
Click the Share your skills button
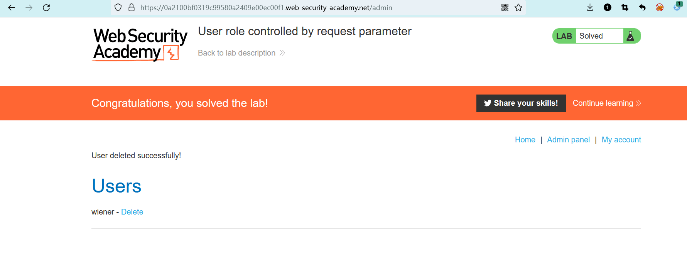pyautogui.click(x=521, y=103)
